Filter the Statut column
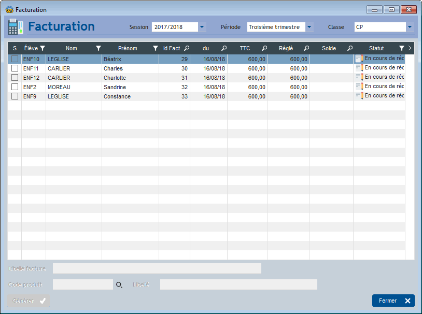The image size is (422, 314). point(402,48)
